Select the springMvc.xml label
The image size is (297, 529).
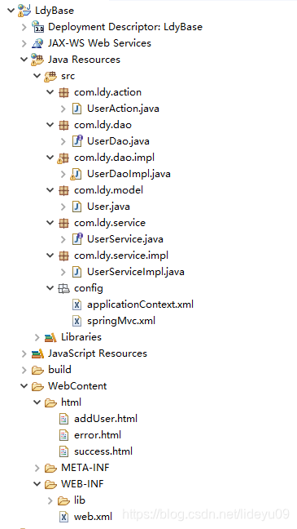[121, 321]
